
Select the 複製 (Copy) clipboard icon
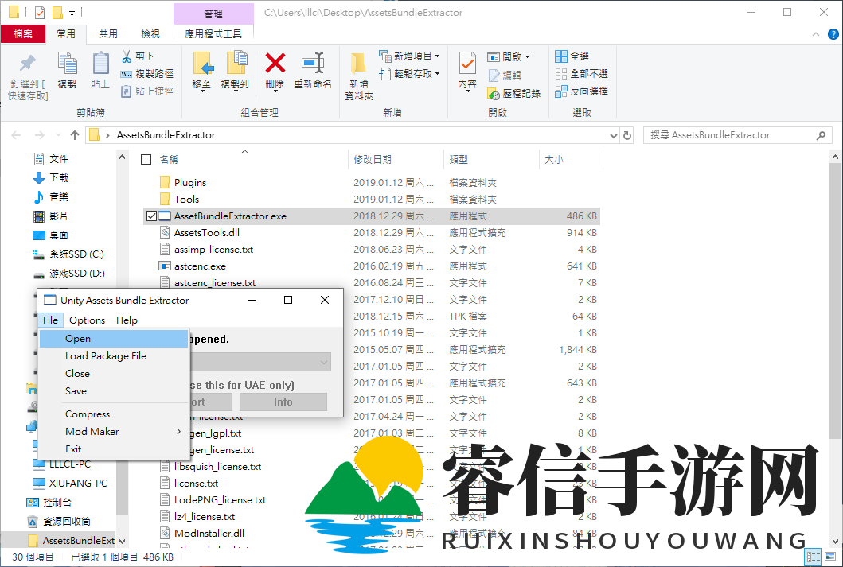coord(67,72)
